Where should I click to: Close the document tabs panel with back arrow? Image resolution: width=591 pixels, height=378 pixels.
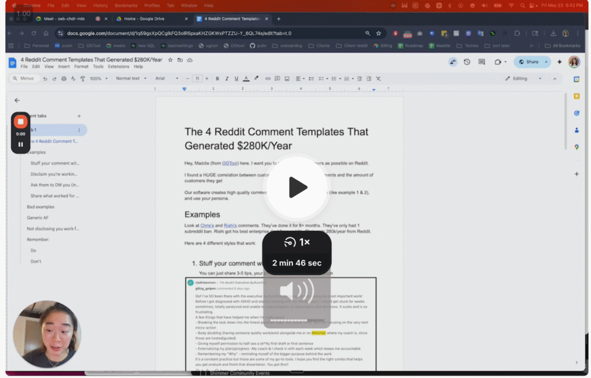(17, 100)
